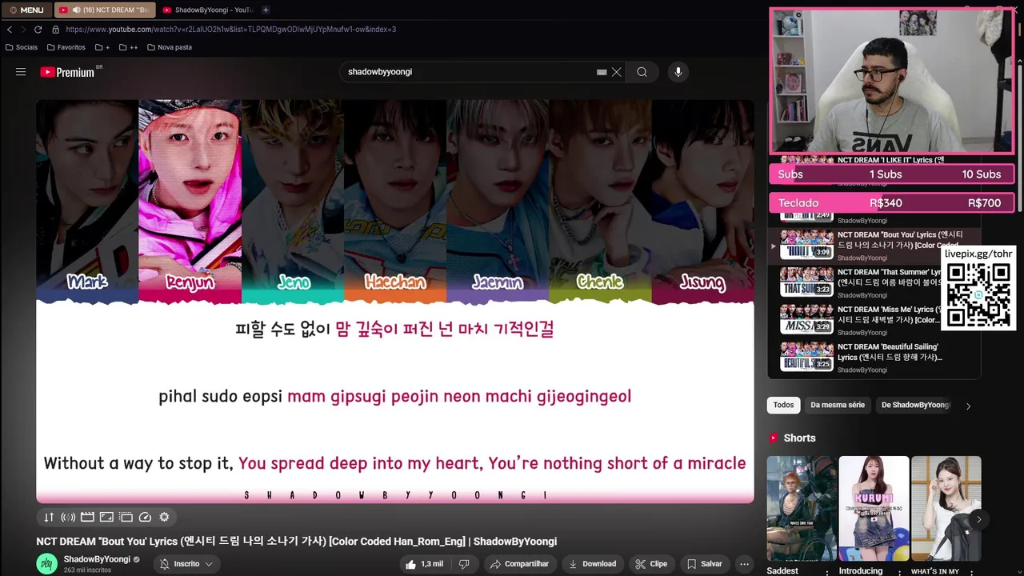Viewport: 1024px width, 576px height.
Task: Open a new browser tab
Action: pos(266,10)
